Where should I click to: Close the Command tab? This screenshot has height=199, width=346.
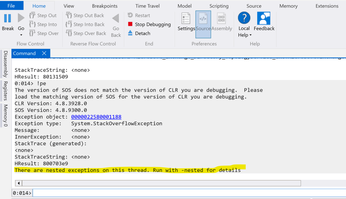(x=44, y=53)
